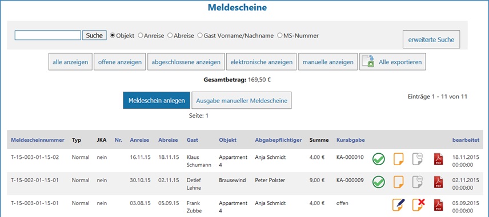Filter with abgeschlossene anzeigen
This screenshot has width=489, height=217.
186,62
